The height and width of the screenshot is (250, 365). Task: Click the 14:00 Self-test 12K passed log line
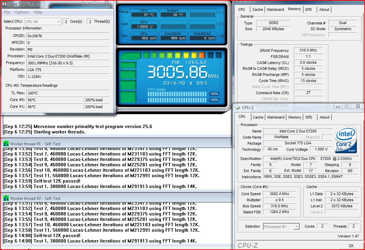pyautogui.click(x=42, y=235)
